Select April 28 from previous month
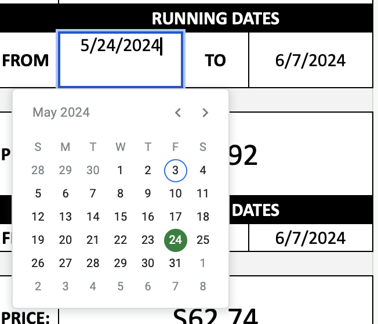This screenshot has width=378, height=324. coord(38,171)
